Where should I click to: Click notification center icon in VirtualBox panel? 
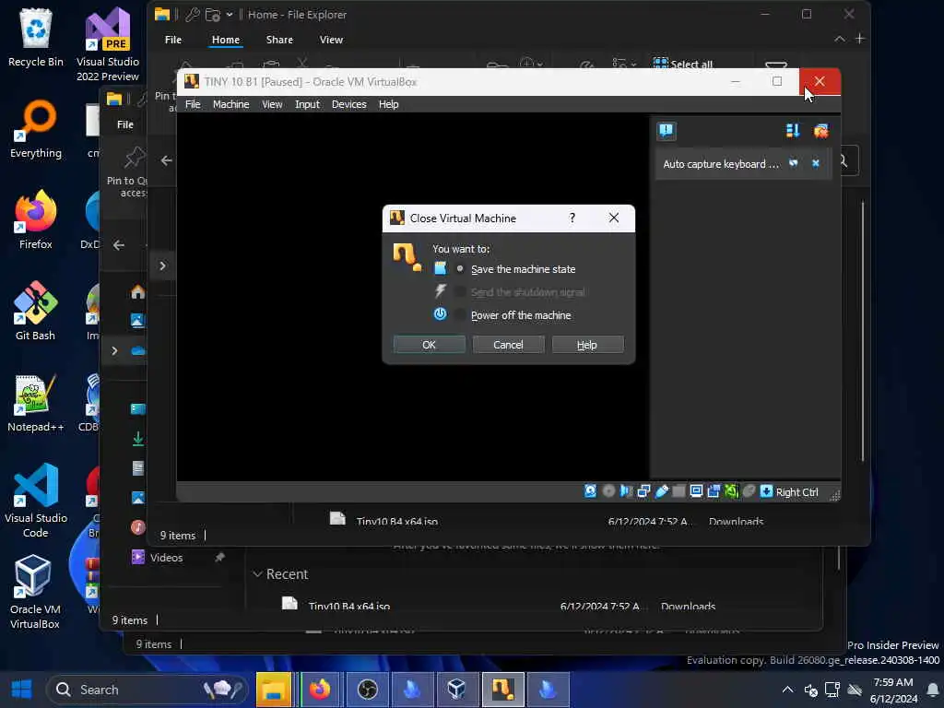667,131
